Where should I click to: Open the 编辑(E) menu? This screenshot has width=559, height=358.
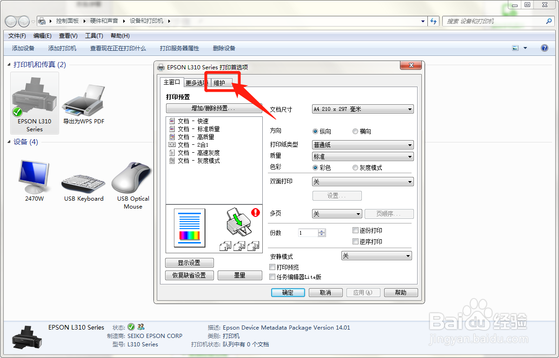42,36
